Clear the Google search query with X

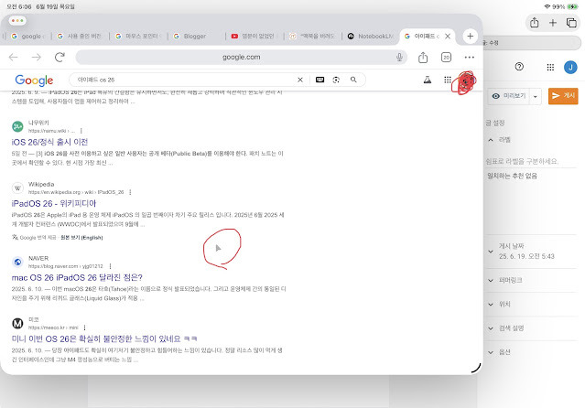300,80
